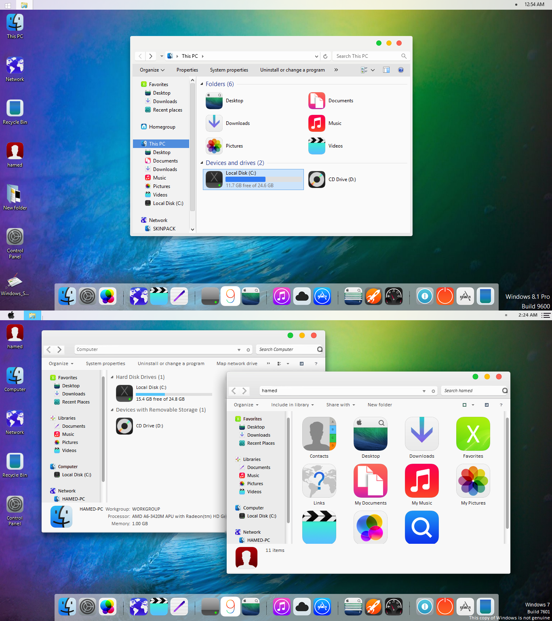The width and height of the screenshot is (552, 621).
Task: Go forward in the Computer window
Action: pyautogui.click(x=59, y=349)
